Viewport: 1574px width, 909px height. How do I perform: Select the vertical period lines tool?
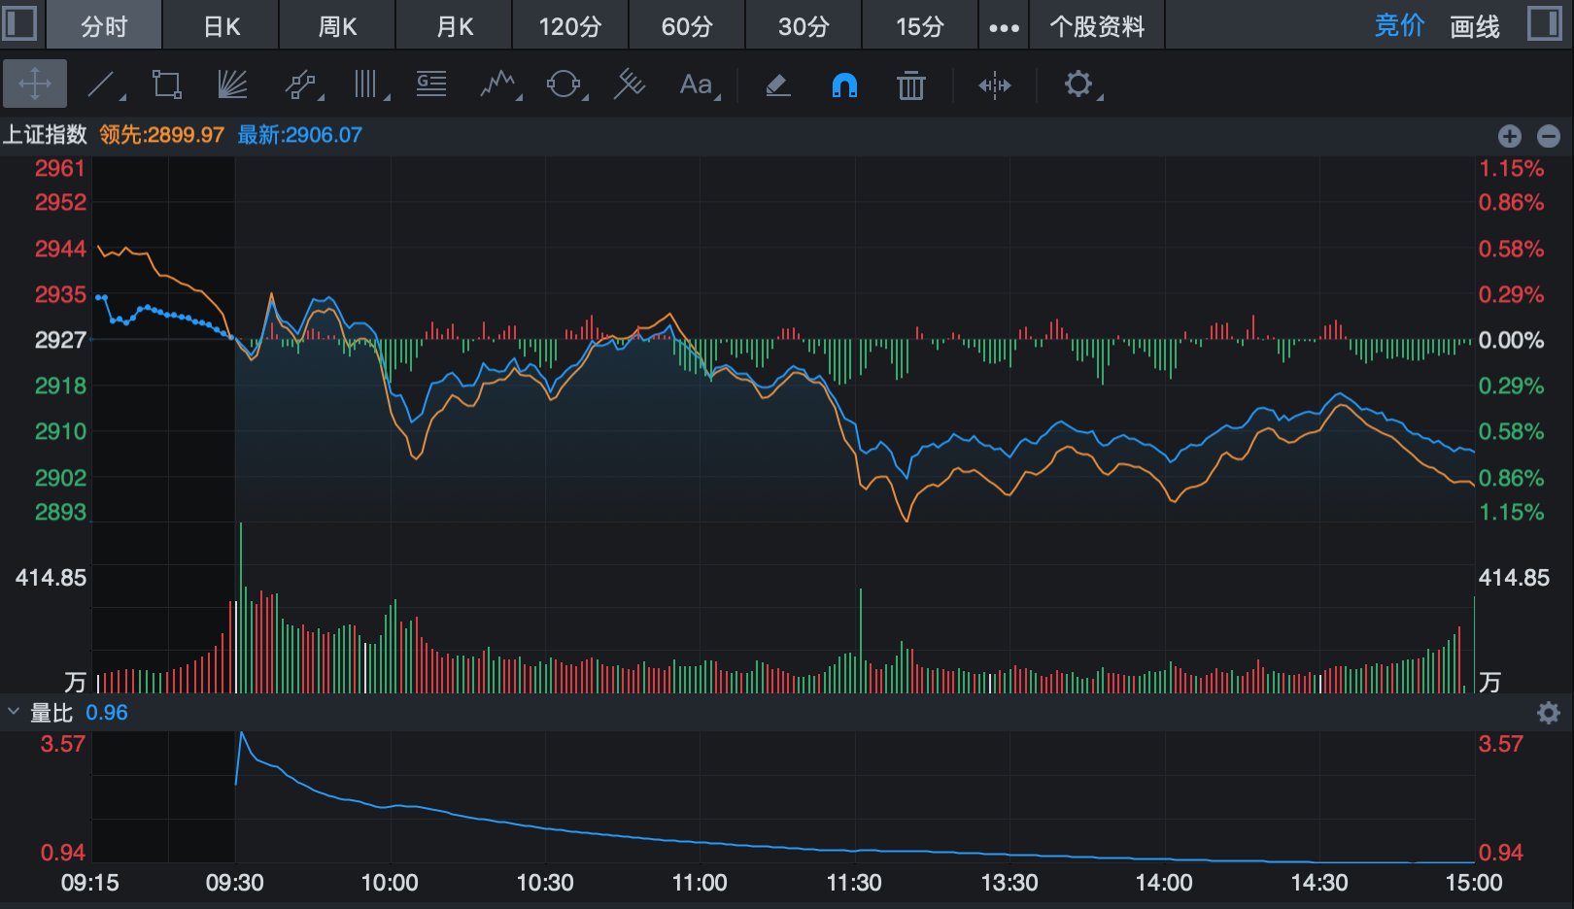[365, 84]
